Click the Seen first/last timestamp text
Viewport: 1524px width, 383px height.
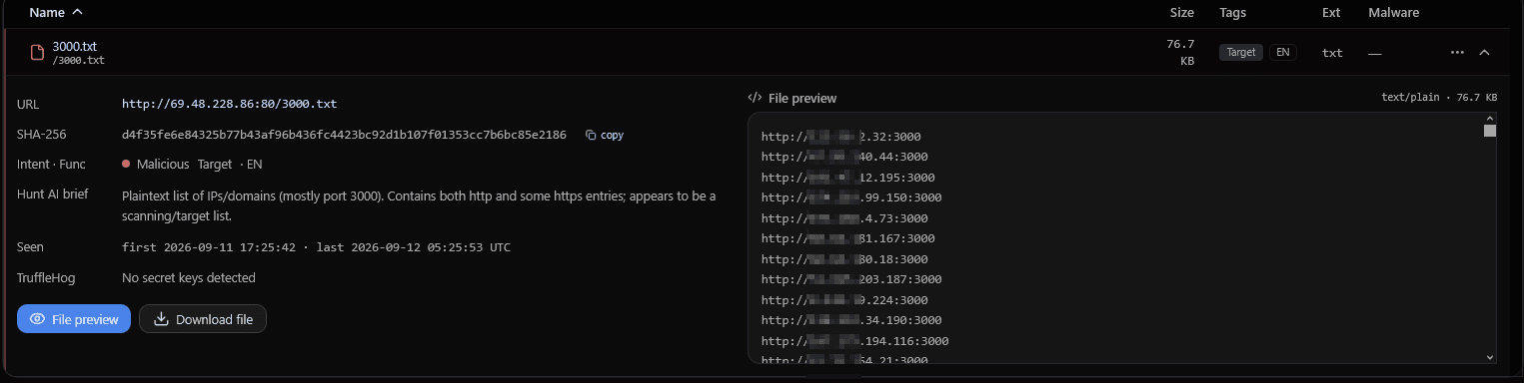316,247
